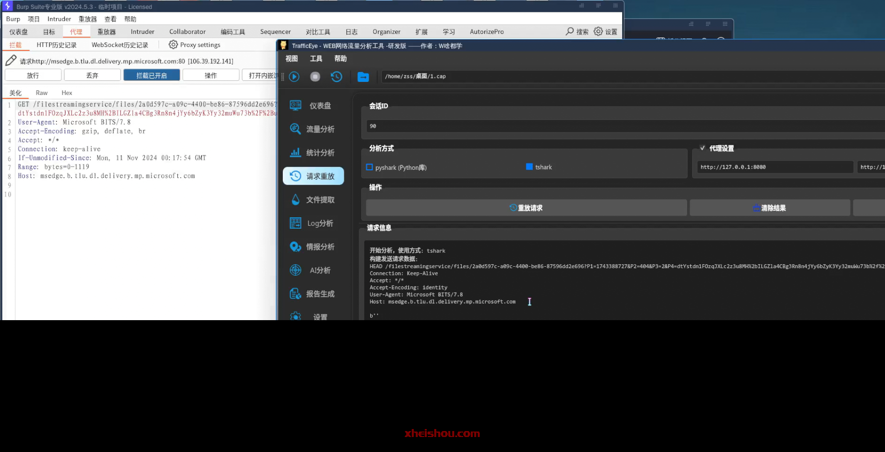Switch to 编码工具 tab in Burp
The height and width of the screenshot is (452, 885).
[233, 31]
